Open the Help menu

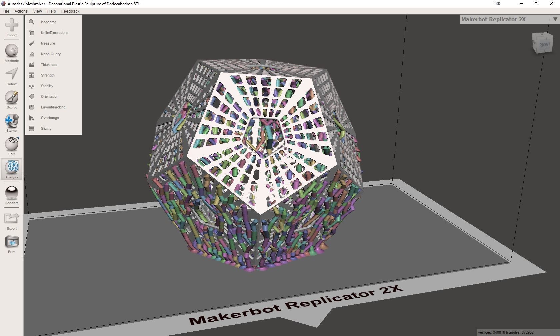51,11
